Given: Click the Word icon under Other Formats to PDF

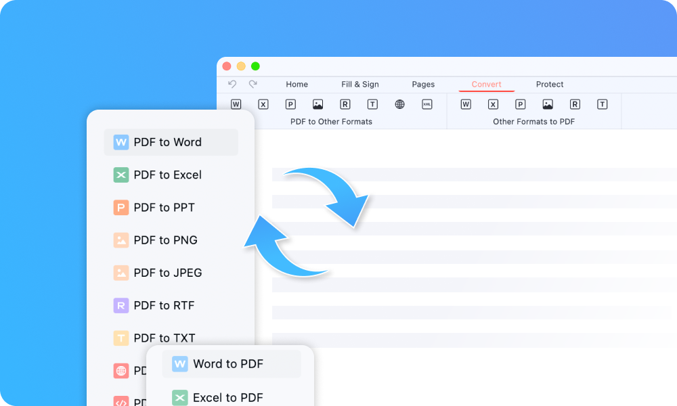Looking at the screenshot, I should tap(466, 104).
